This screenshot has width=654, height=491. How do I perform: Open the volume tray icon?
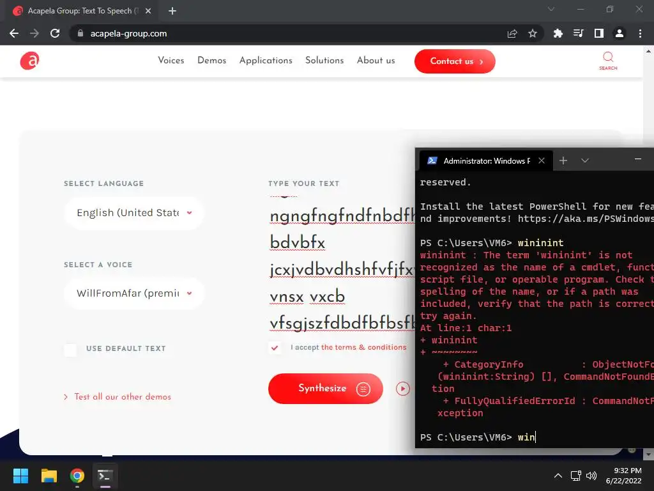point(591,476)
